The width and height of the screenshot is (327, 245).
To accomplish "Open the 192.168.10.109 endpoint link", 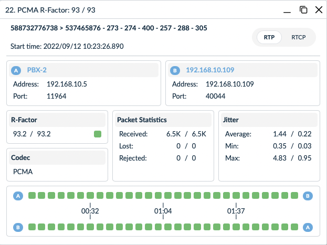I will point(210,70).
